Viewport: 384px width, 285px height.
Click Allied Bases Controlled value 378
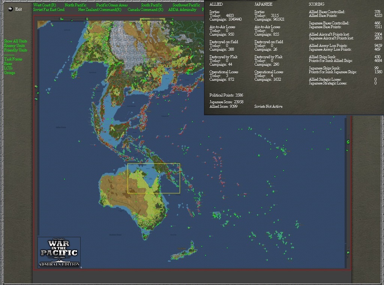[377, 12]
